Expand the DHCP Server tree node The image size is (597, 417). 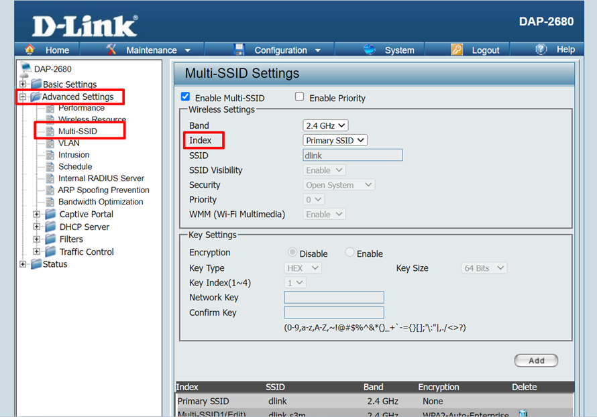pos(36,227)
